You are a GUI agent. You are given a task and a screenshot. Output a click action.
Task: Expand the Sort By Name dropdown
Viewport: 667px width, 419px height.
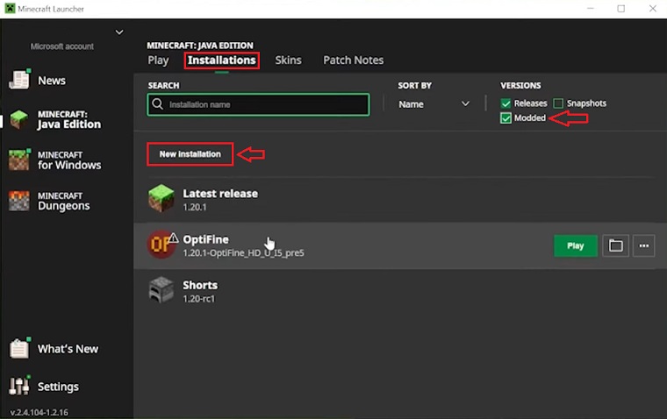click(x=434, y=104)
